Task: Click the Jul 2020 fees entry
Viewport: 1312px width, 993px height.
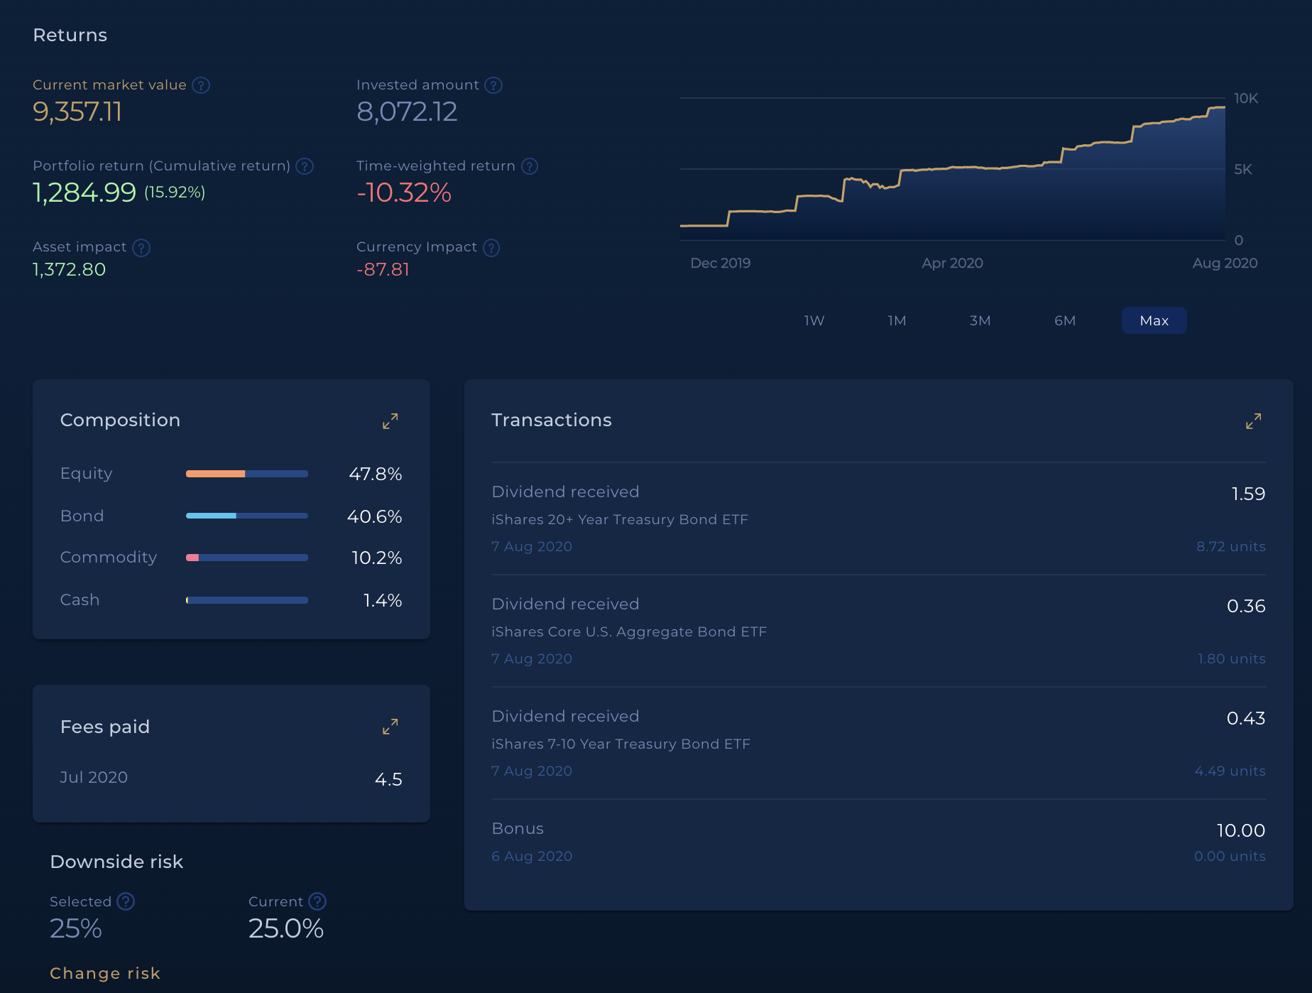Action: [x=231, y=778]
